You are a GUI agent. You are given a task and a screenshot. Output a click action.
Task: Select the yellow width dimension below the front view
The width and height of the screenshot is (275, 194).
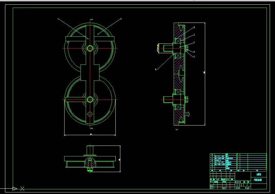tap(90, 135)
